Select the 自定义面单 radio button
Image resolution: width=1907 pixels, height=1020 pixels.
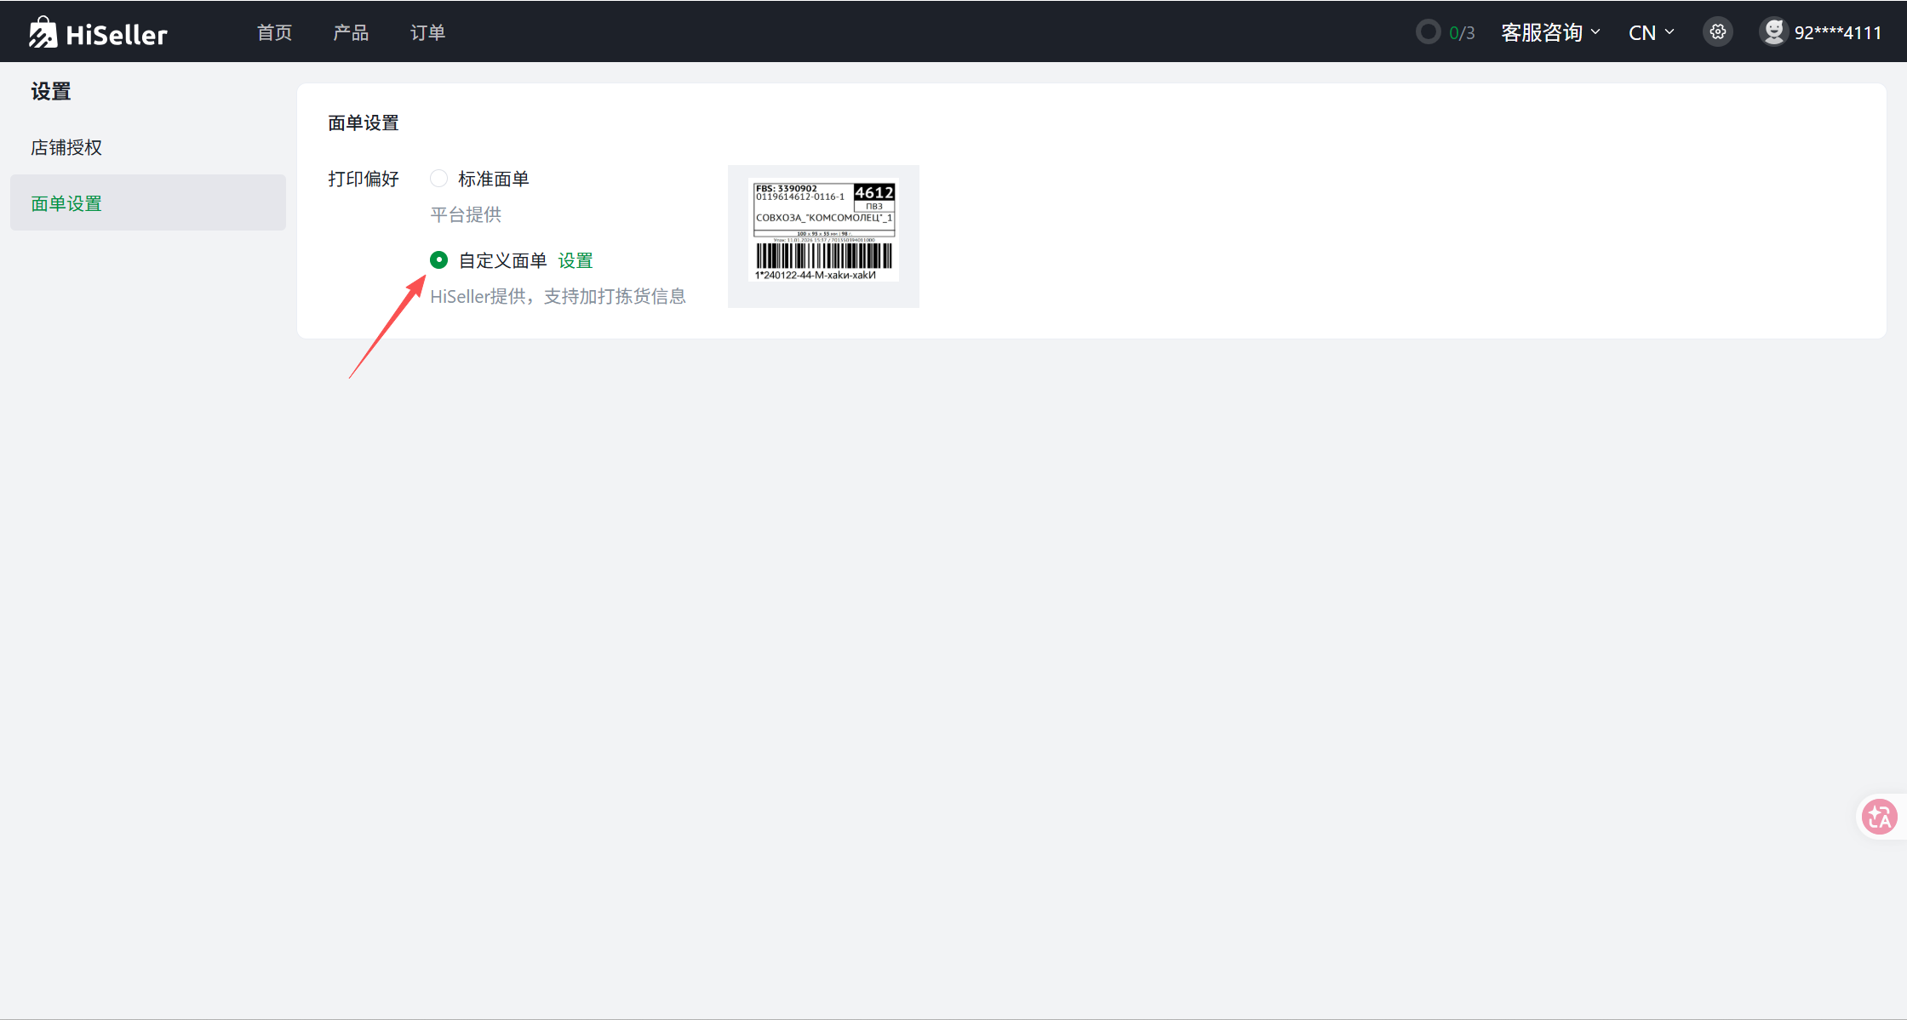(438, 260)
